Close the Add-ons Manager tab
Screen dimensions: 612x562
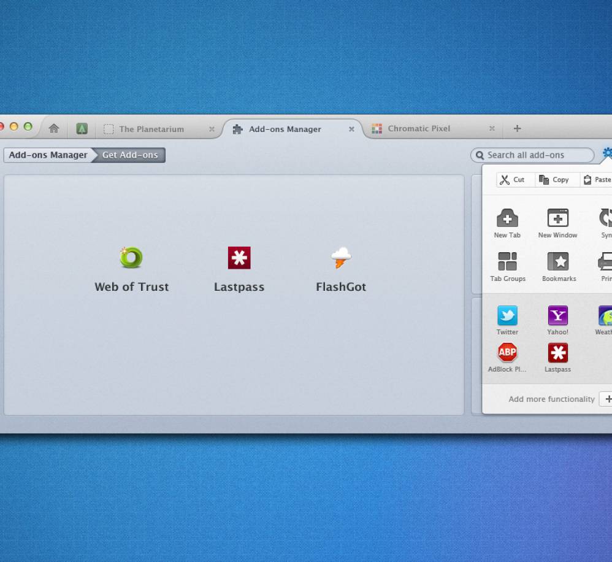click(351, 129)
